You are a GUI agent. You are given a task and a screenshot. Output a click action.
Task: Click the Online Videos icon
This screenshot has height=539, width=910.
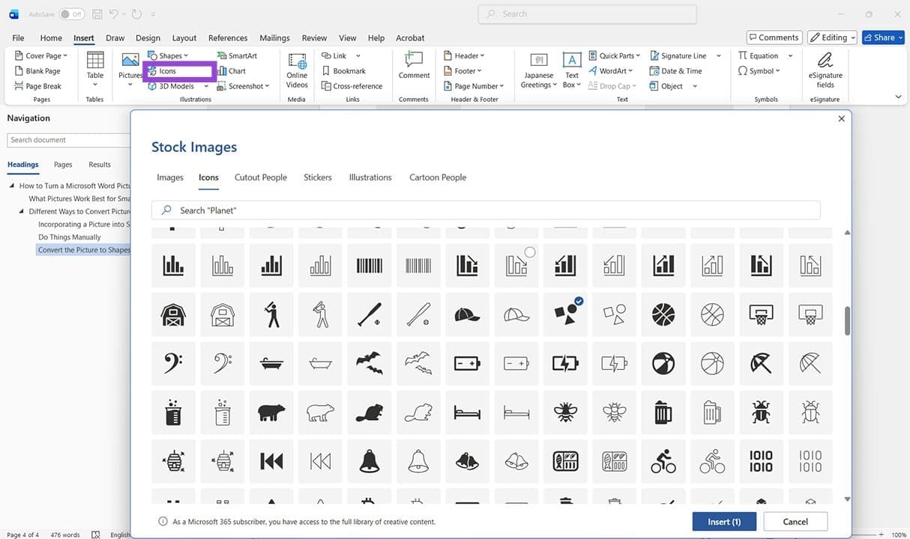point(297,67)
